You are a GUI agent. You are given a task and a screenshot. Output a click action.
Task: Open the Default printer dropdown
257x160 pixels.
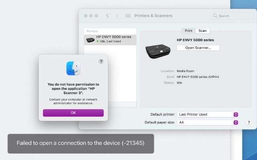[x=208, y=114]
